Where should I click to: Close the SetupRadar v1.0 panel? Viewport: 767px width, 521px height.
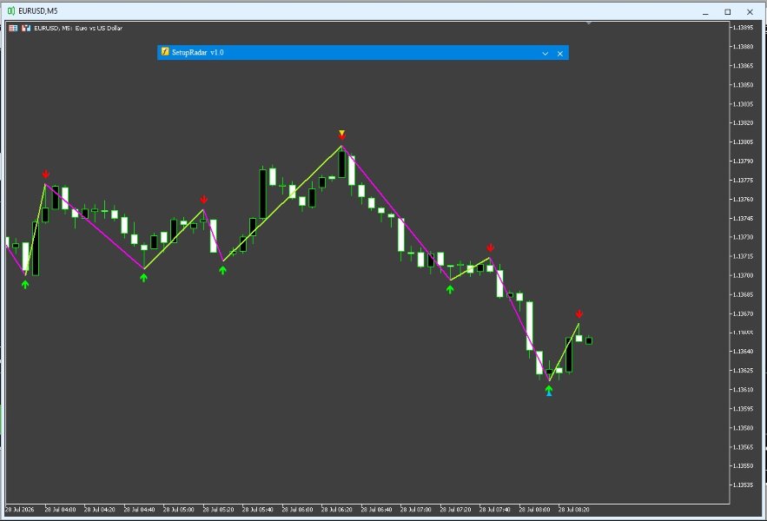click(560, 53)
